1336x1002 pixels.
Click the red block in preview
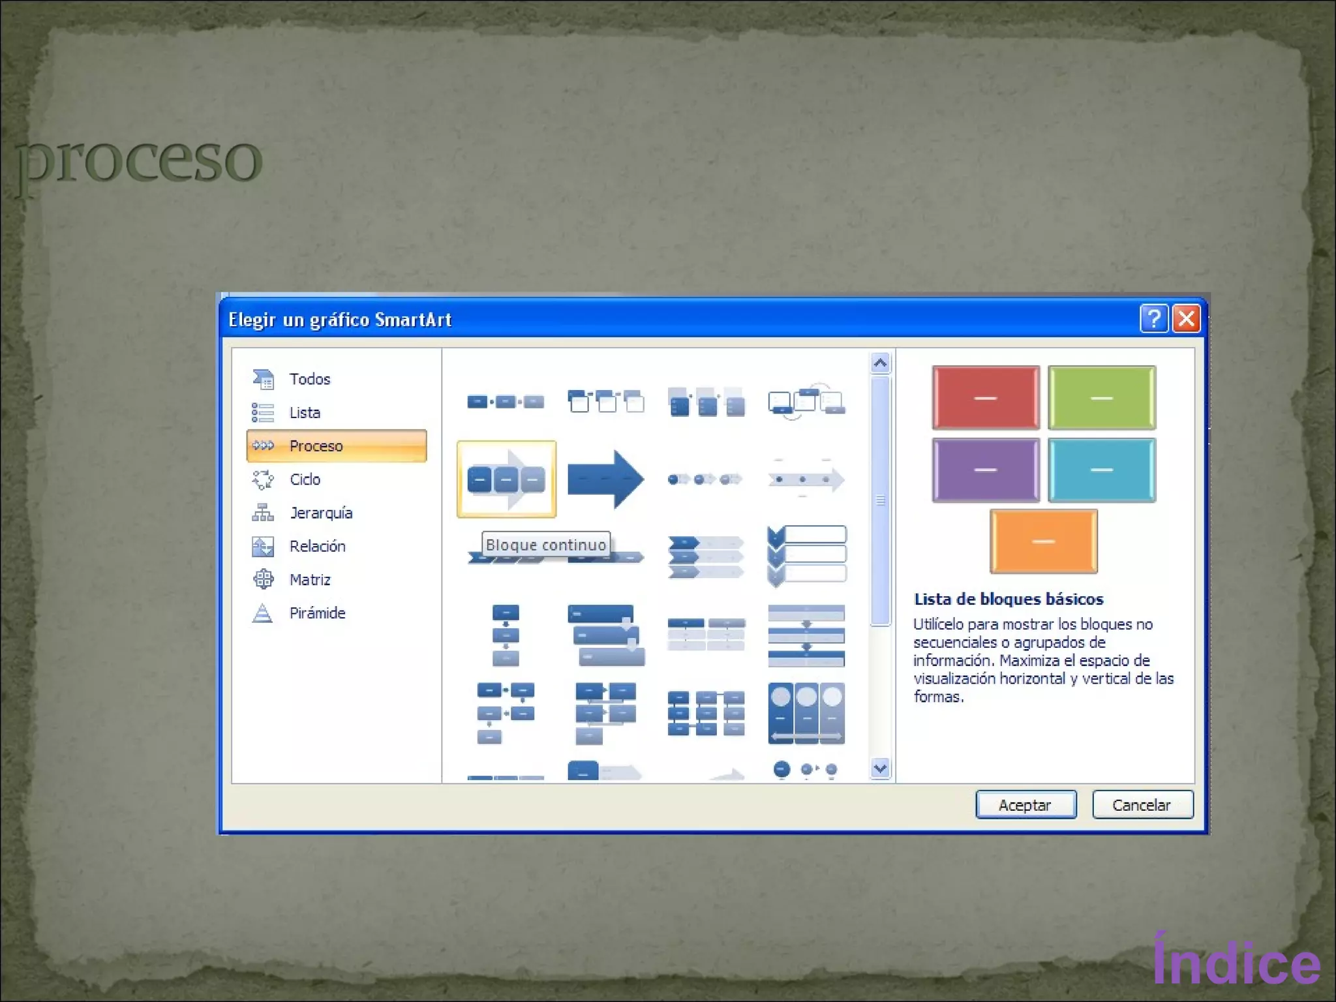click(985, 397)
